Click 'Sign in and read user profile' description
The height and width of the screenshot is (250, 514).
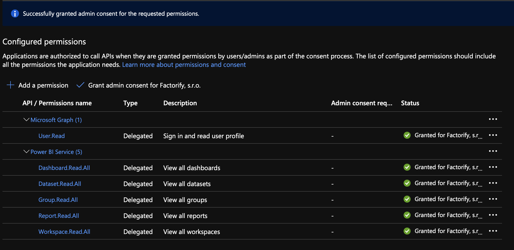point(204,136)
